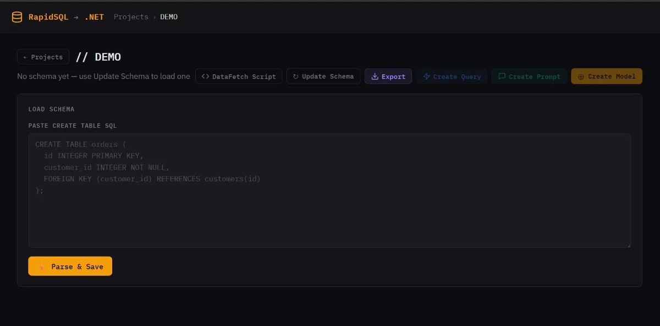Click the globe icon on Create Model
Screen dimensions: 660x326
[x=581, y=77]
